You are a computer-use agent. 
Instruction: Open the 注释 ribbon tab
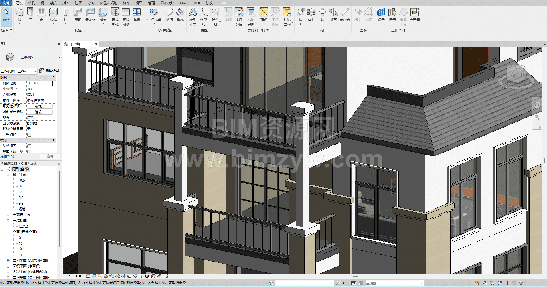(78, 3)
